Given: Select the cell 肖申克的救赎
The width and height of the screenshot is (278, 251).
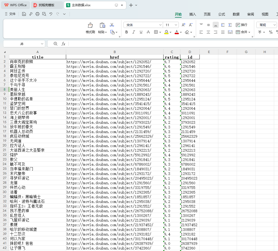Looking at the screenshot, I should click(x=37, y=62).
